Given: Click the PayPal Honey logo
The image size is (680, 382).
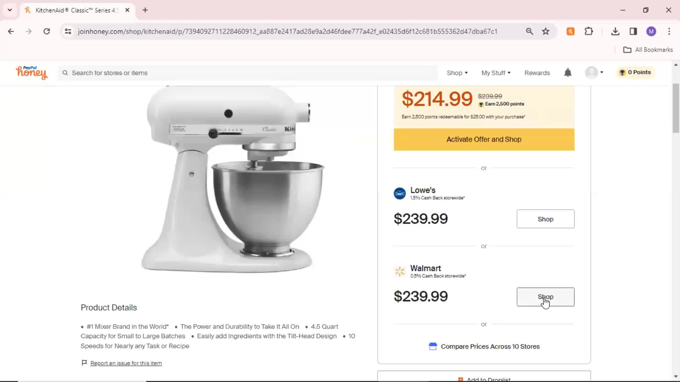Looking at the screenshot, I should 31,73.
